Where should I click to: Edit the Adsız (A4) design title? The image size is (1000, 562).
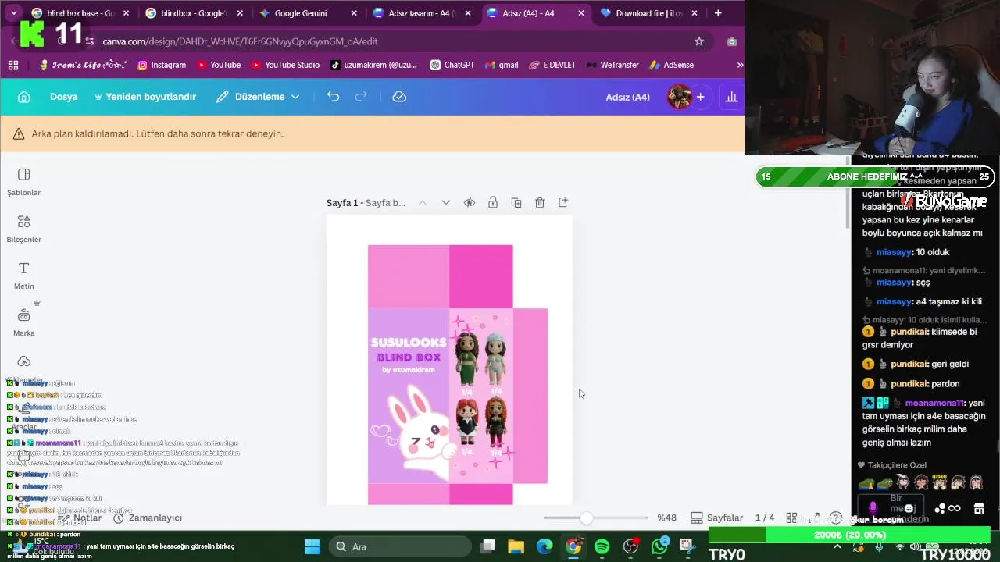[x=627, y=97]
